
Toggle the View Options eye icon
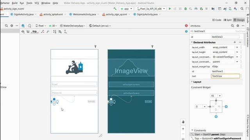(x=23, y=31)
